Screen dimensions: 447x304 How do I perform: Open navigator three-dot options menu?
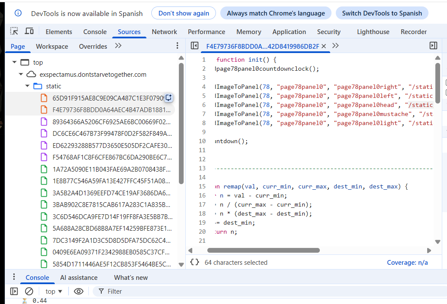[177, 46]
